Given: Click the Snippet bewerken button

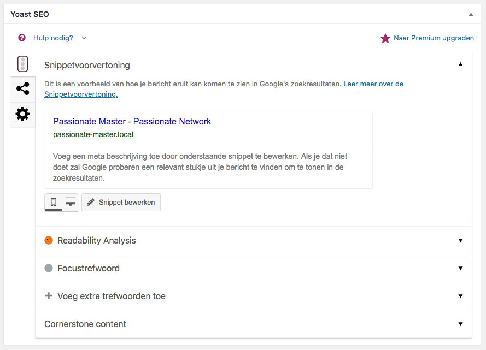Looking at the screenshot, I should [x=121, y=203].
